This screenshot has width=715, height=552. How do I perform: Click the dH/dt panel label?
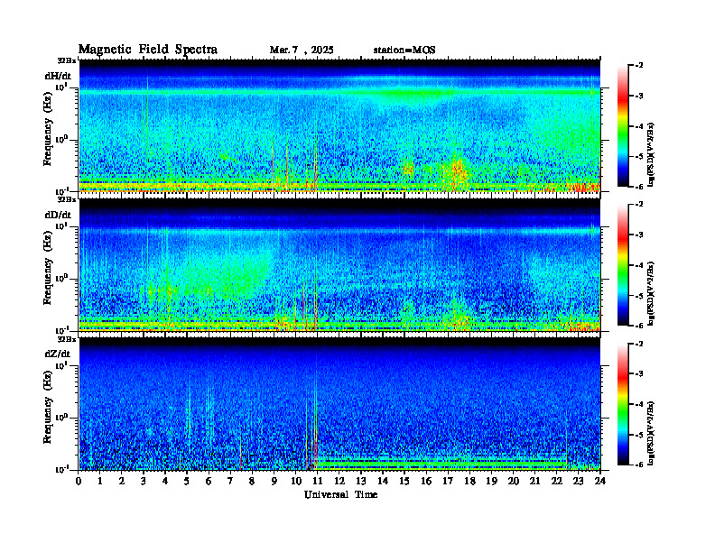(58, 76)
